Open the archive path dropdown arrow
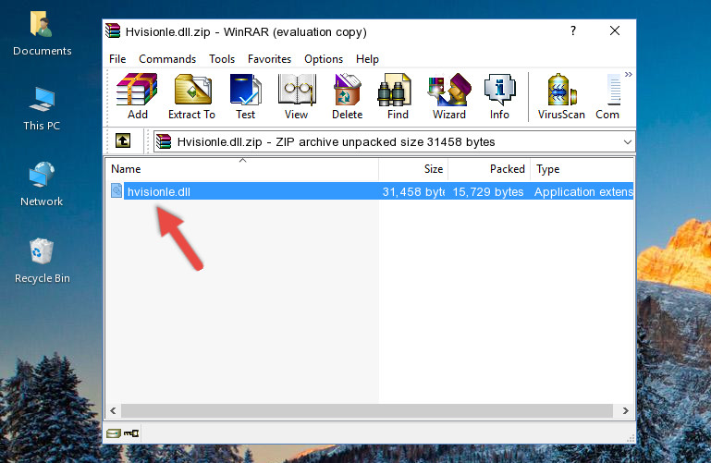Viewport: 711px width, 463px height. coord(628,141)
